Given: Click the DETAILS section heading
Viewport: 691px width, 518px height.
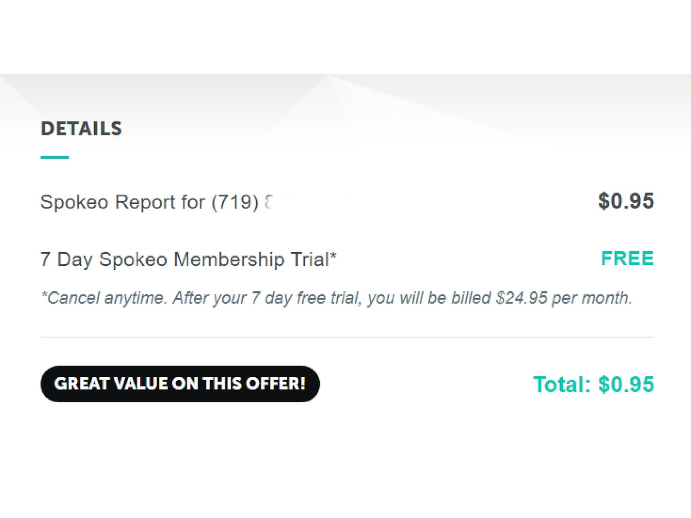Looking at the screenshot, I should point(81,129).
